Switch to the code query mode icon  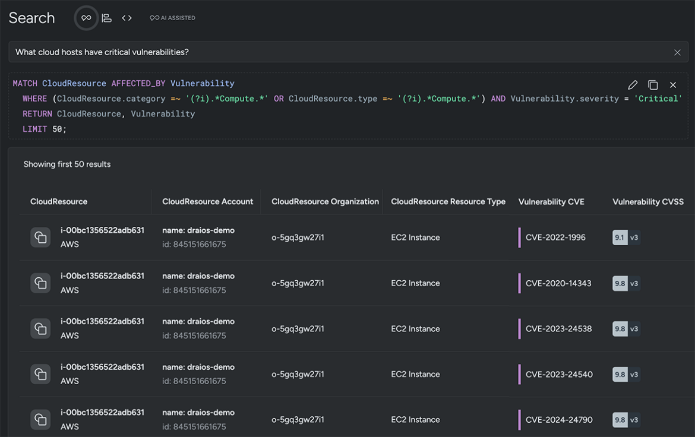(127, 18)
